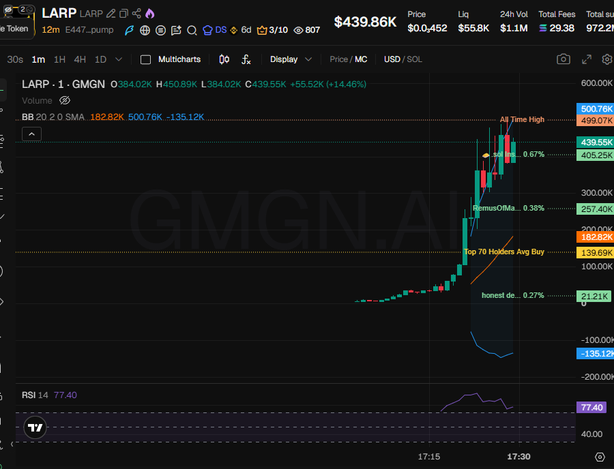The height and width of the screenshot is (469, 614).
Task: Select the 30s timeframe
Action: click(15, 59)
